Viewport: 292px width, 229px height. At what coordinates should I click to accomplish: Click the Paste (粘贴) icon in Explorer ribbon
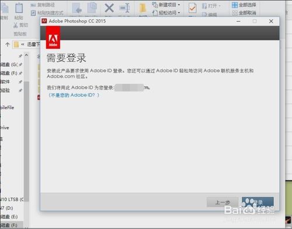(19, 8)
